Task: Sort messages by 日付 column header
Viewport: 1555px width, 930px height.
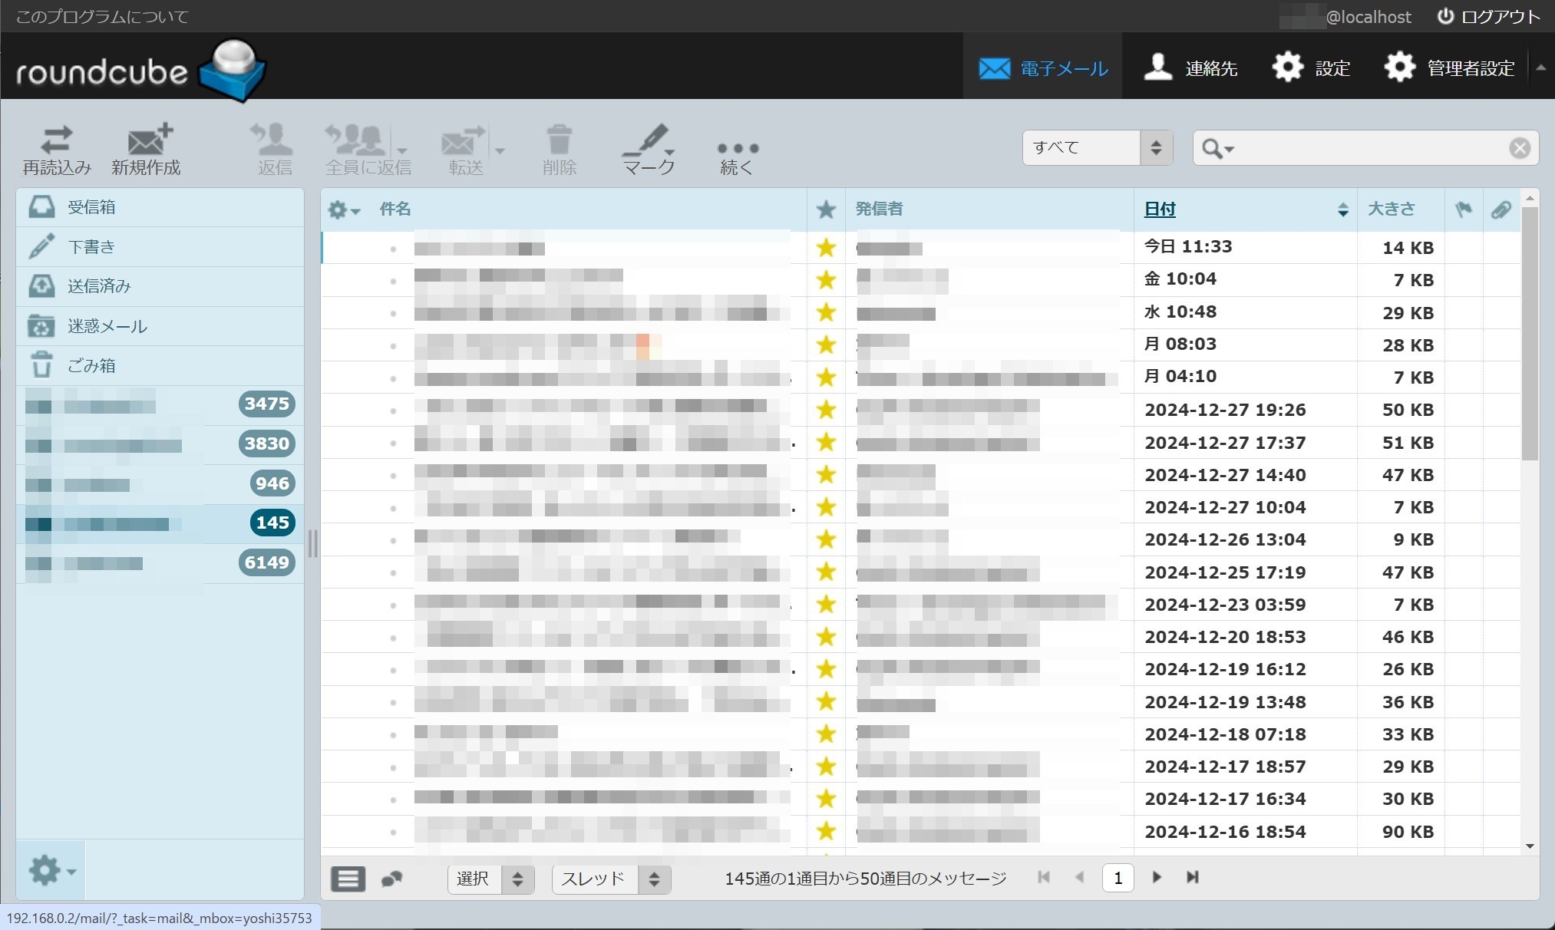Action: coord(1160,209)
